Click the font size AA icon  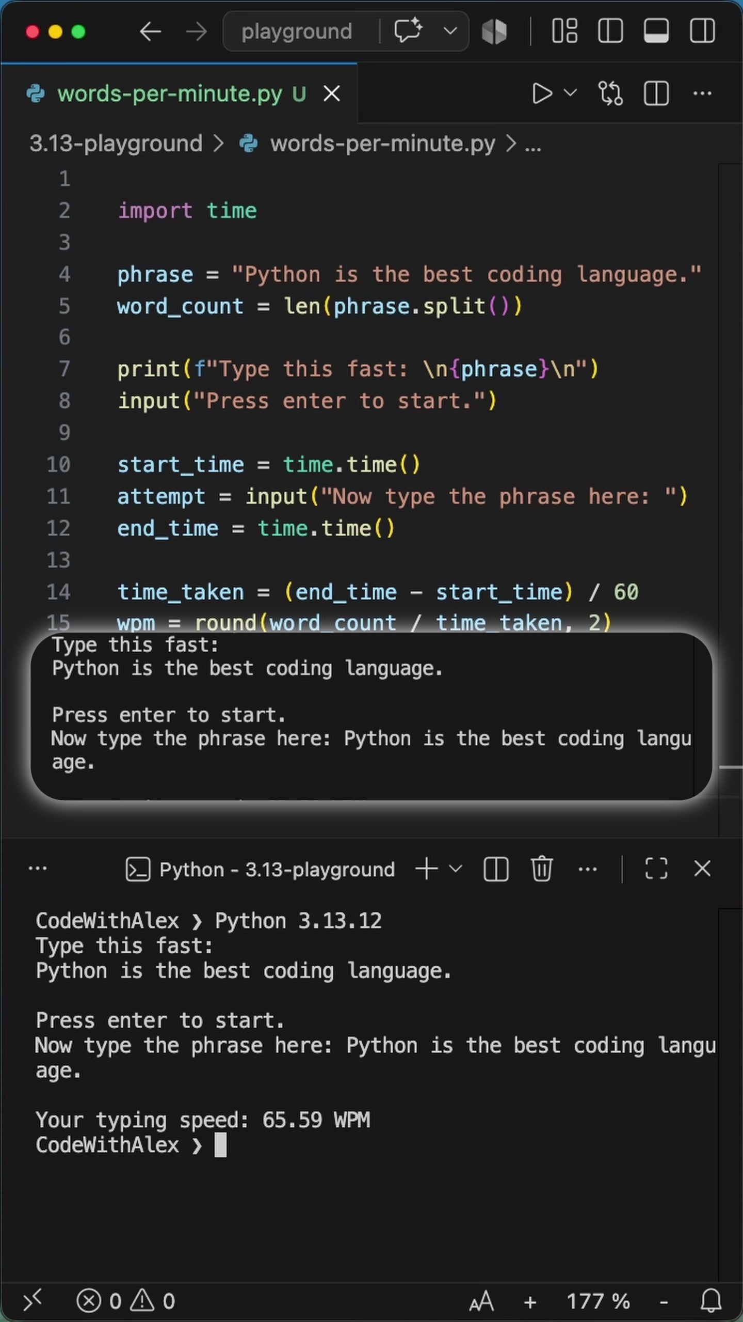click(482, 1301)
